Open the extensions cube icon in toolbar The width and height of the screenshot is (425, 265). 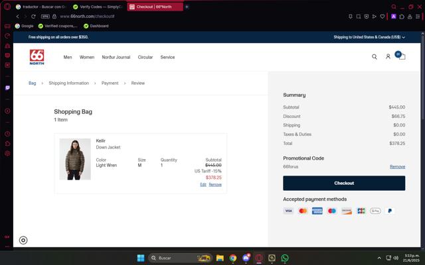coord(402,17)
